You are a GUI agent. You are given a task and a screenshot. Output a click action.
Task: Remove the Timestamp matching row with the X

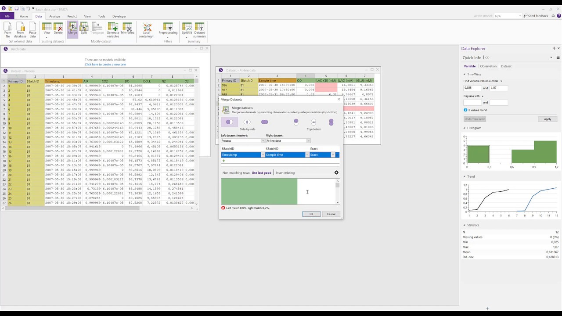coord(337,155)
